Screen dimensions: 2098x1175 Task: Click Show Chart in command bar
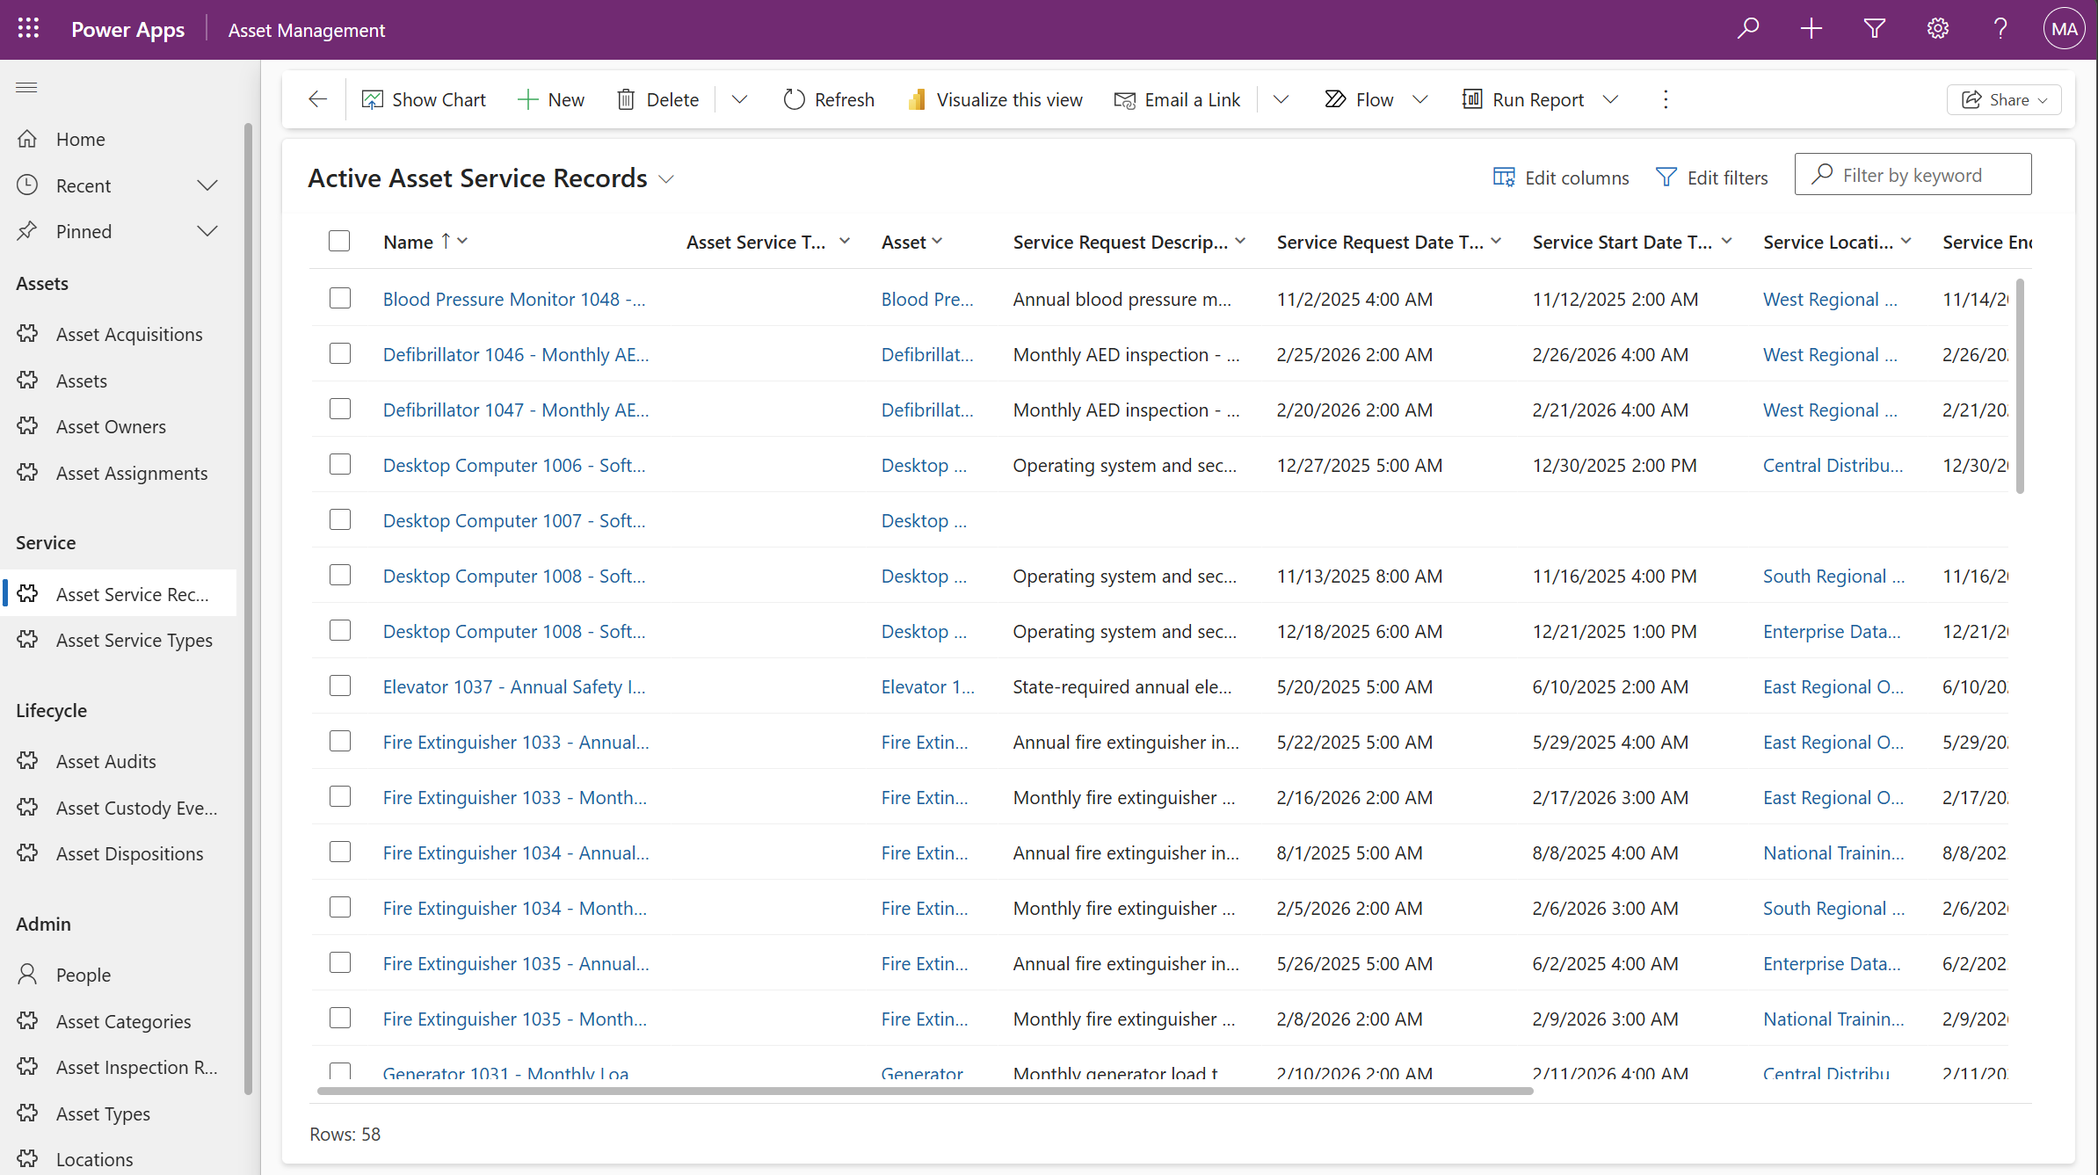tap(424, 99)
